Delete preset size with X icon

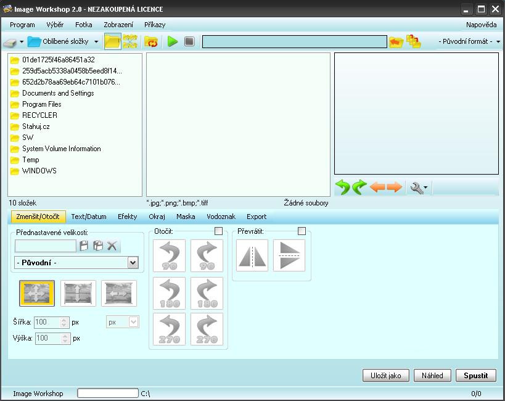tap(112, 246)
